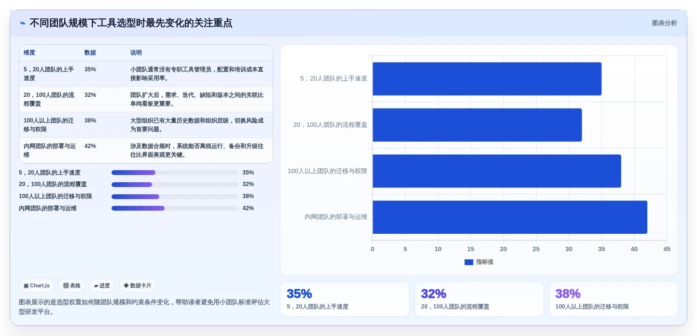Click table cell 内网团队的部署与运维
Screen dimensions: 697x336
[x=50, y=150]
